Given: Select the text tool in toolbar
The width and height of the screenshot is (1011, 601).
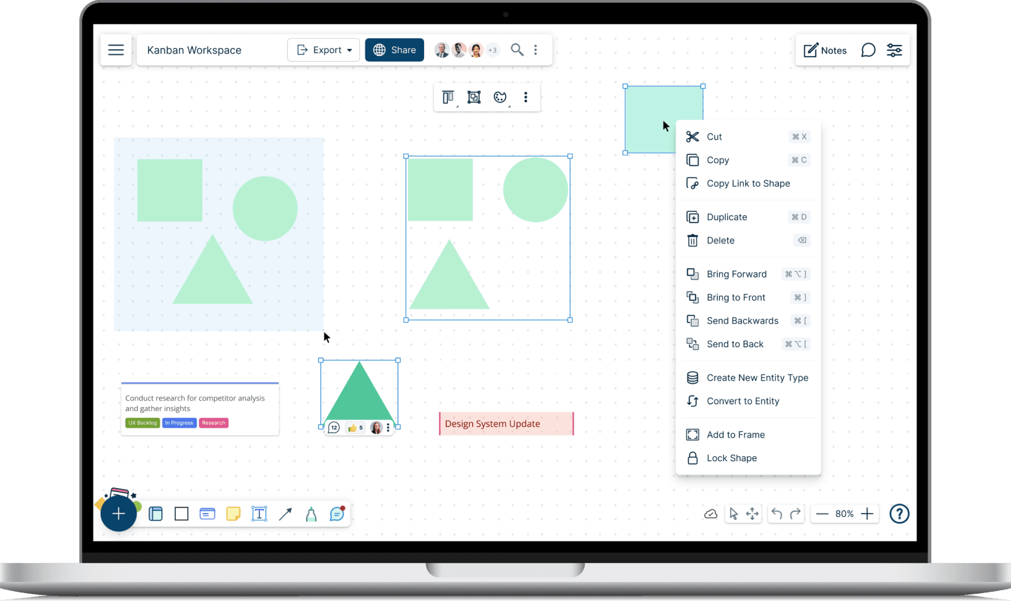Looking at the screenshot, I should point(259,514).
